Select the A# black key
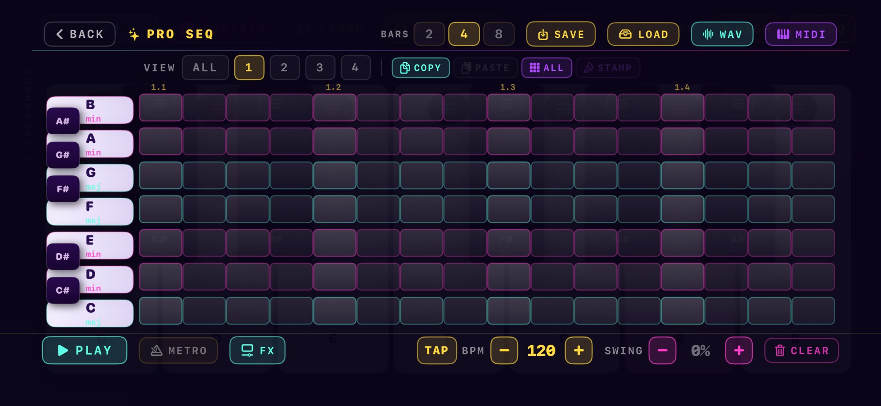The height and width of the screenshot is (406, 881). (x=63, y=121)
